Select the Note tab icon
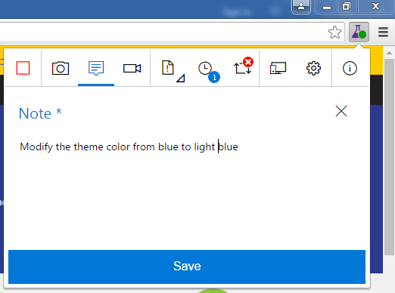 (x=96, y=68)
